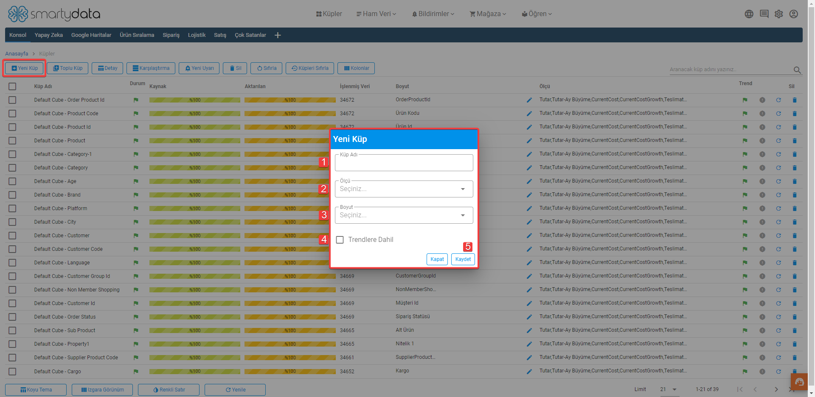Delete Default Cube - Order Product Id
Viewport: 815px width, 397px height.
tap(794, 100)
